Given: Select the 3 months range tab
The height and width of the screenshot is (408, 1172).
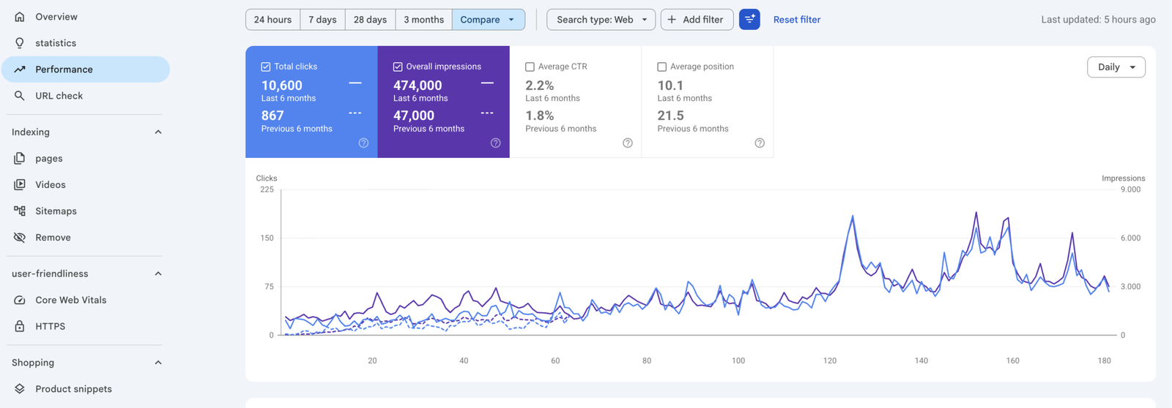Looking at the screenshot, I should [423, 20].
